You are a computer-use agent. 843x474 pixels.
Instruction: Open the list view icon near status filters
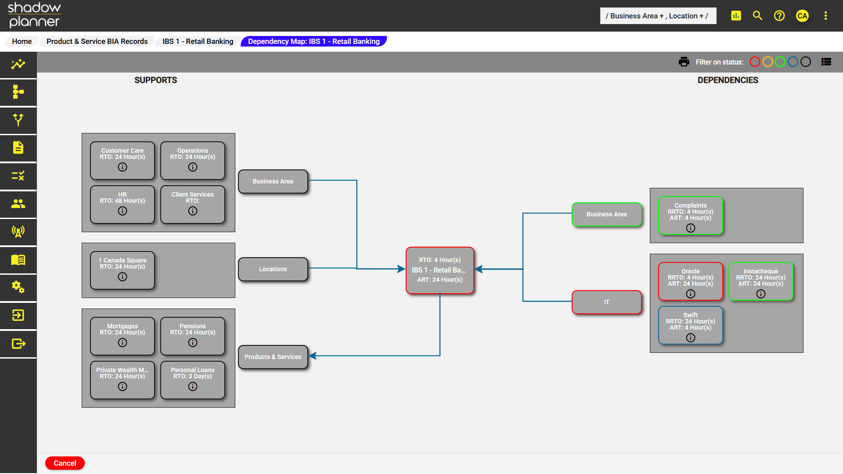826,62
